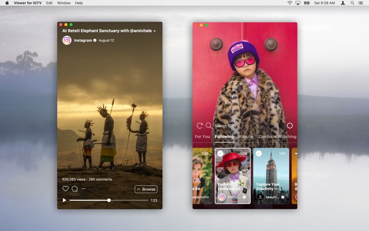Click instagram avatar on Fashion Lookbook card
This screenshot has width=369, height=231.
[222, 197]
